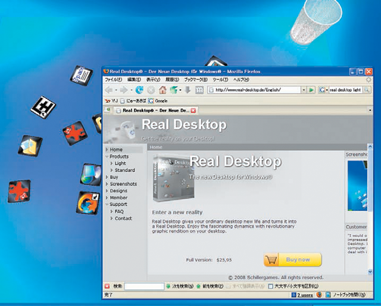Open the Contact link under Support

tap(123, 218)
